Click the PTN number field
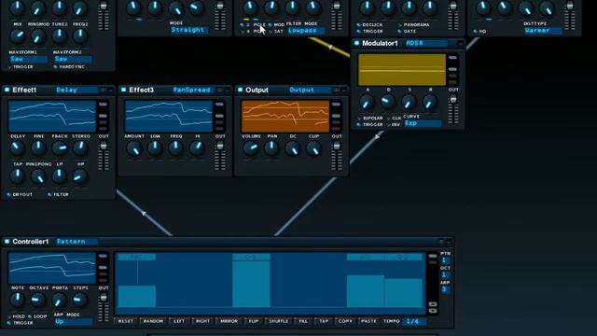597x336 pixels. (x=445, y=260)
